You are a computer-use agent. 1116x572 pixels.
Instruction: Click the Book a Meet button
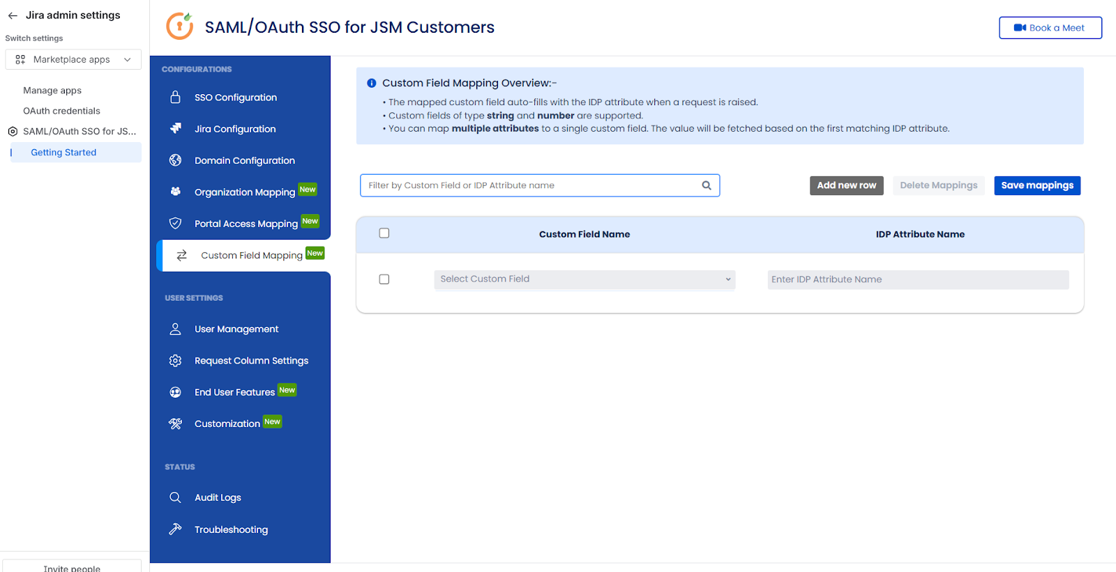1050,28
